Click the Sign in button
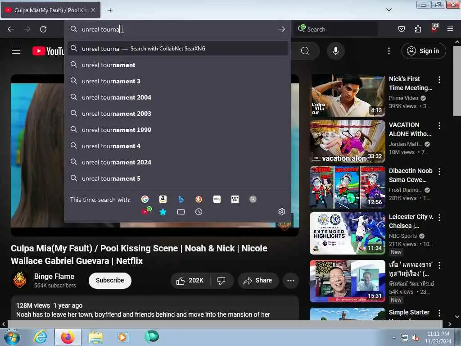 [423, 51]
